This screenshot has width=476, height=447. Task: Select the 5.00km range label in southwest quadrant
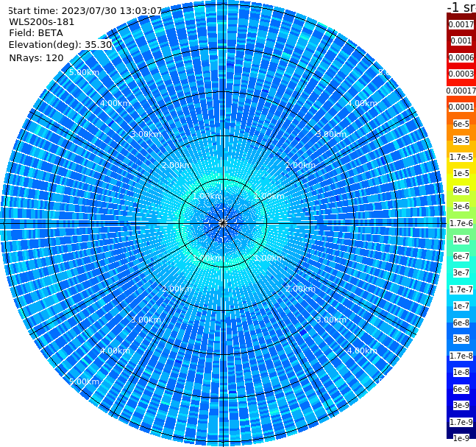click(84, 381)
